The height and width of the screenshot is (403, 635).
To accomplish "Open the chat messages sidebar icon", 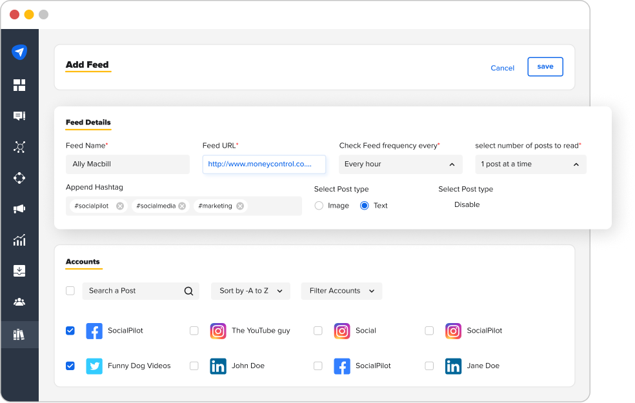I will pyautogui.click(x=19, y=115).
